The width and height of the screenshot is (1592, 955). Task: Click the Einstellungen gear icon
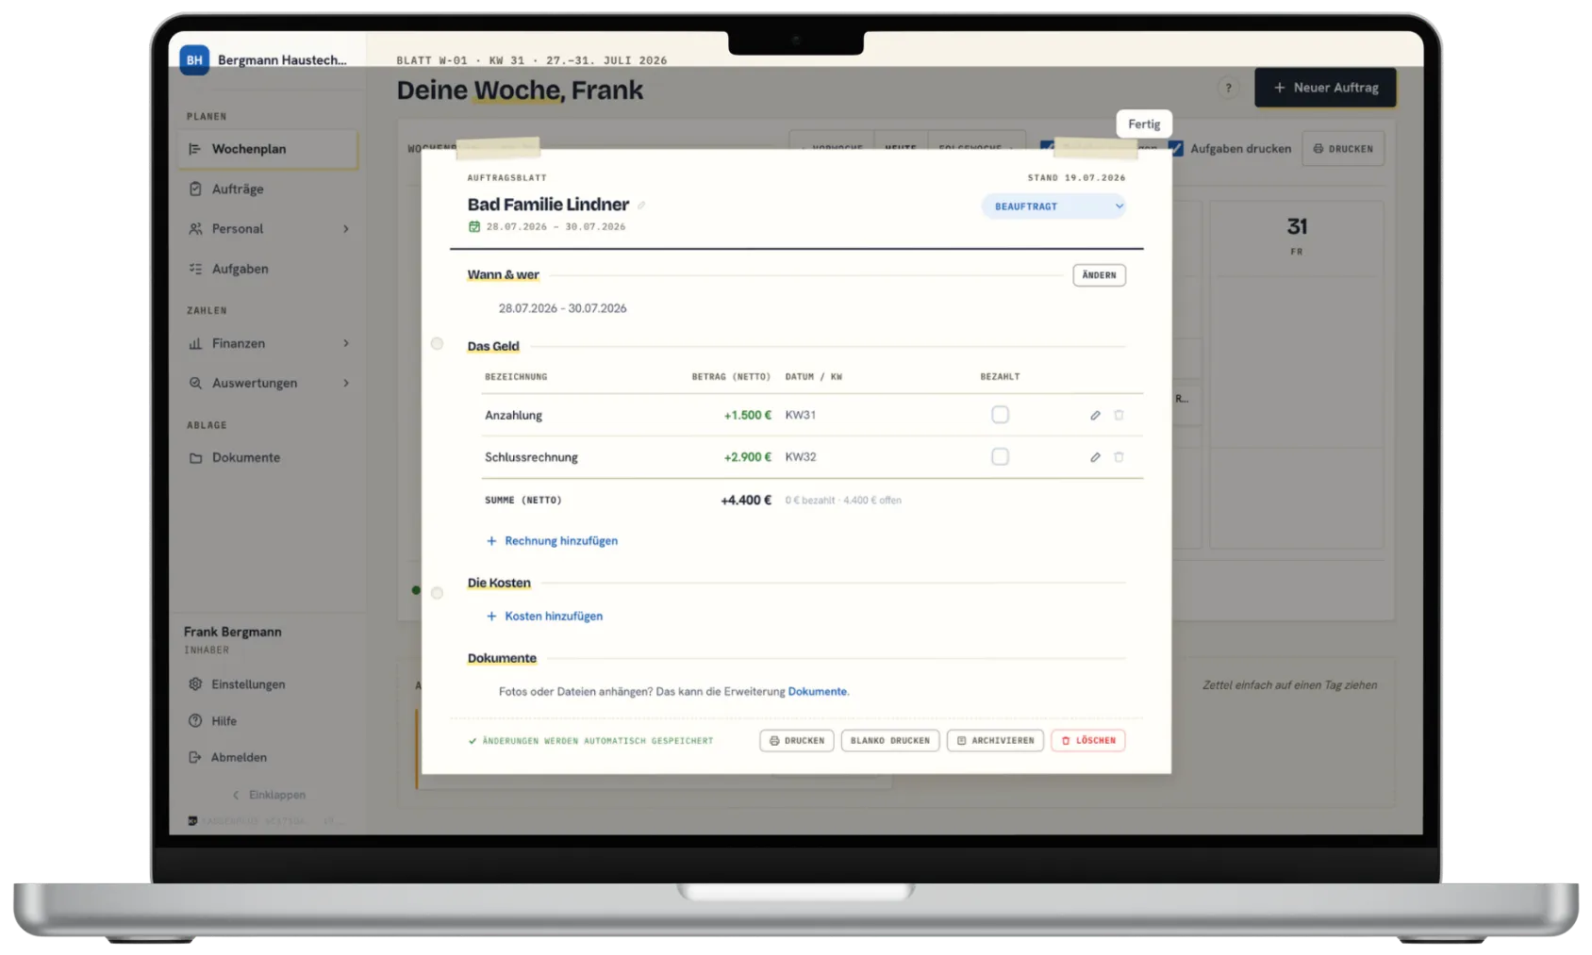pos(195,684)
